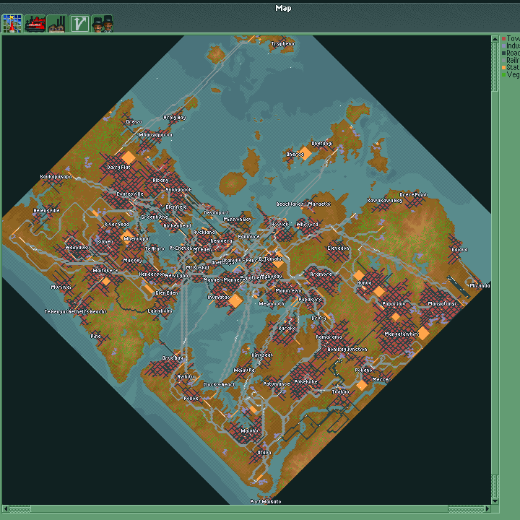Click the Port Waikato town label
520x520 pixels.
coord(265,501)
